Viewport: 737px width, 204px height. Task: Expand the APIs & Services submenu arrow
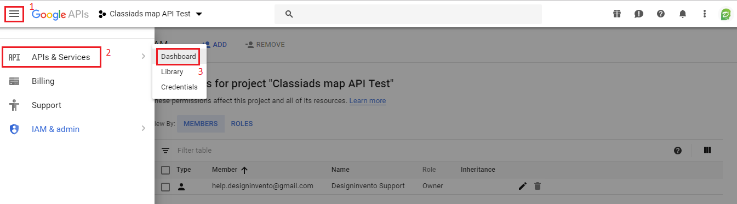click(143, 56)
